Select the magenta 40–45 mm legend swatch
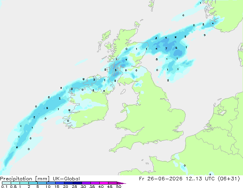Viewport: 243px width, 188px height. tap(104, 183)
